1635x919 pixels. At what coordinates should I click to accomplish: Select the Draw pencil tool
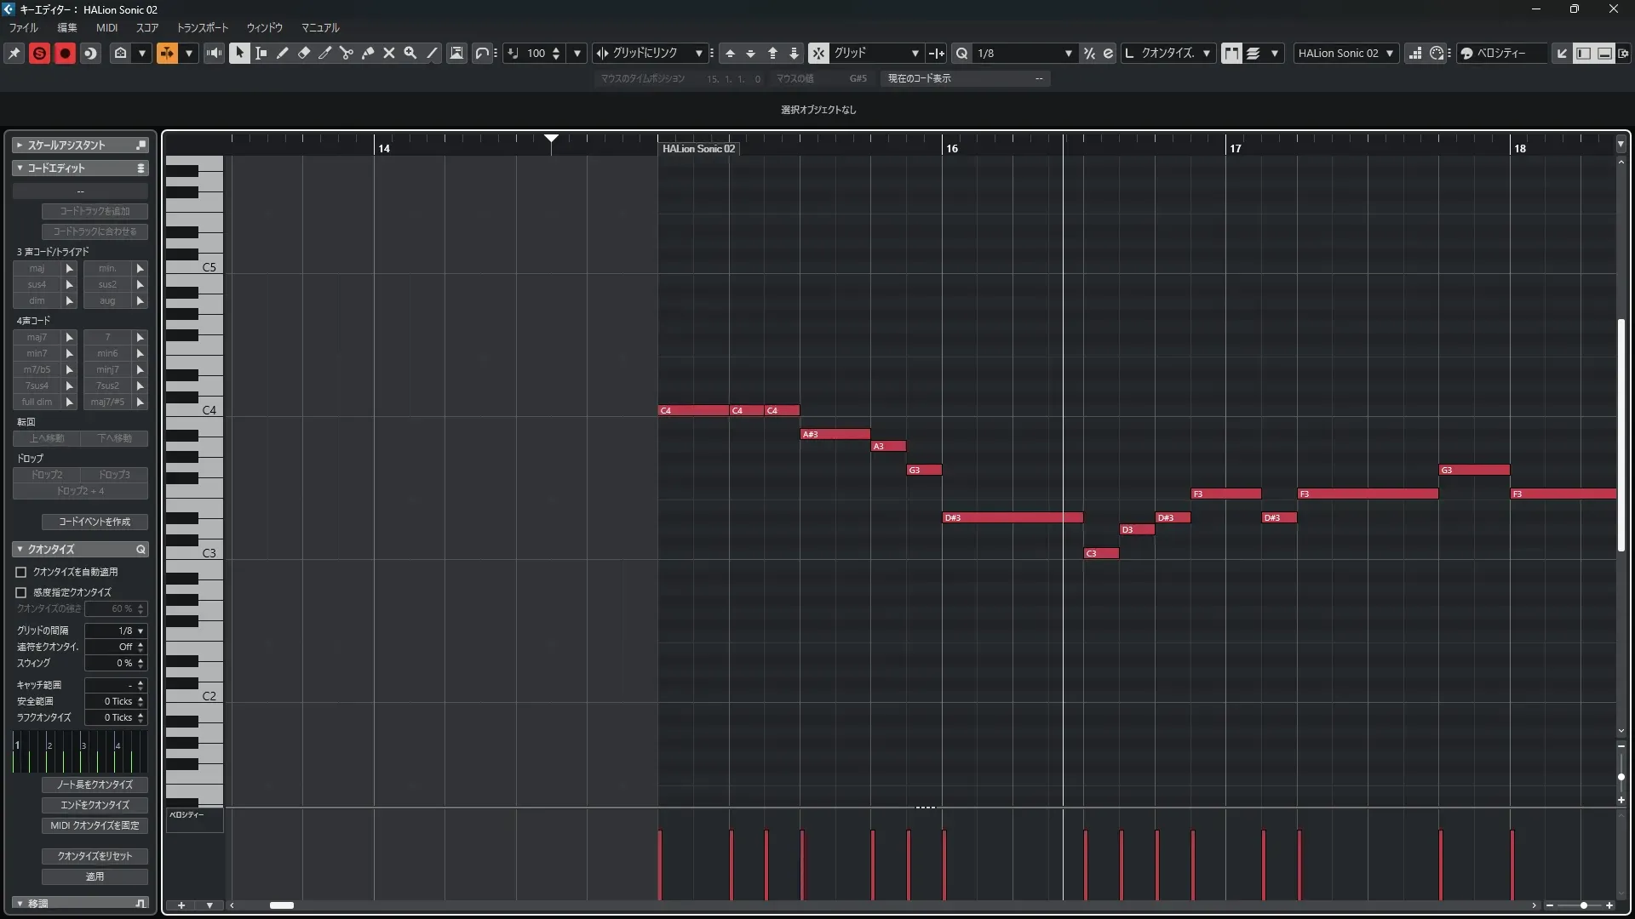[x=282, y=53]
